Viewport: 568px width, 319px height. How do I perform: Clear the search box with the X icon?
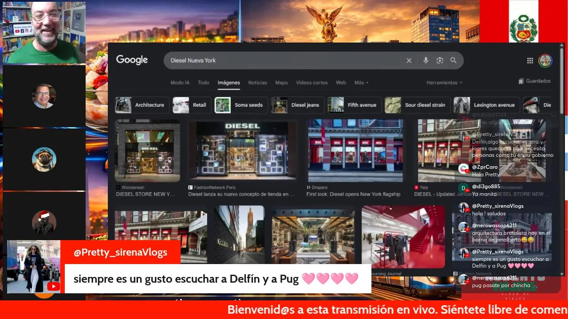click(x=409, y=61)
